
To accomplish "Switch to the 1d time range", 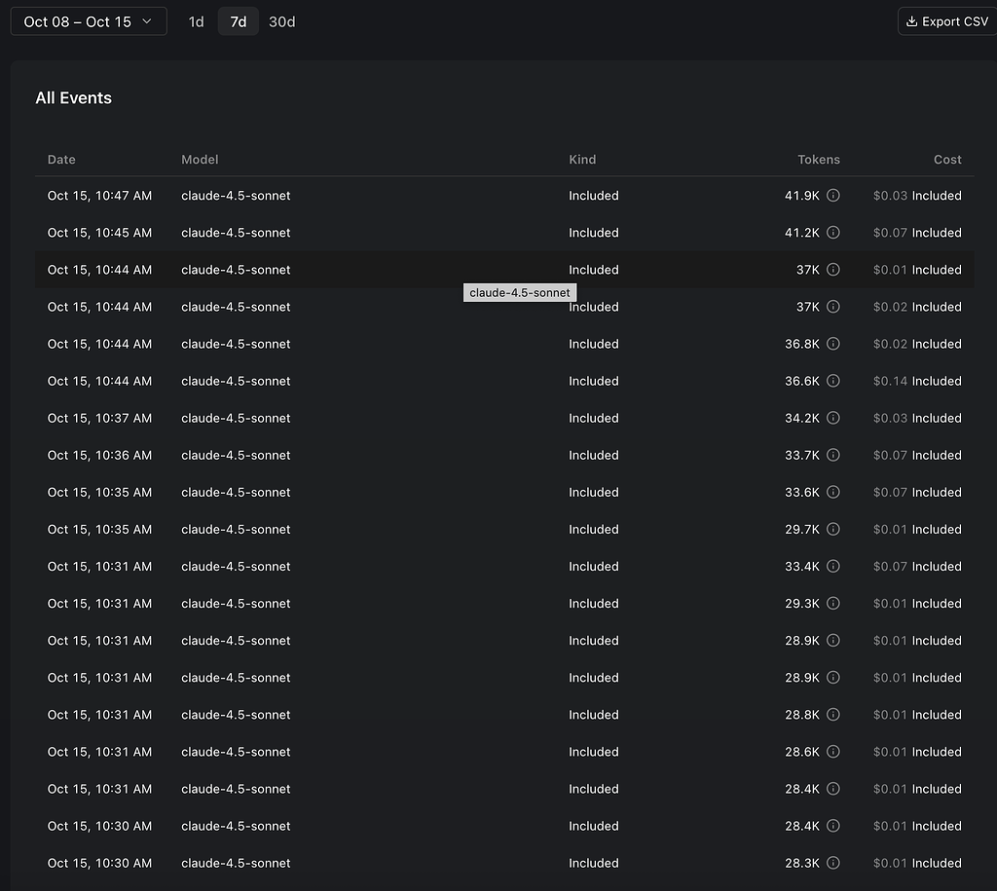I will tap(196, 21).
